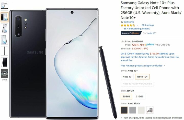Play the product video thumbnail
This screenshot has width=184, height=120.
(x=4, y=73)
